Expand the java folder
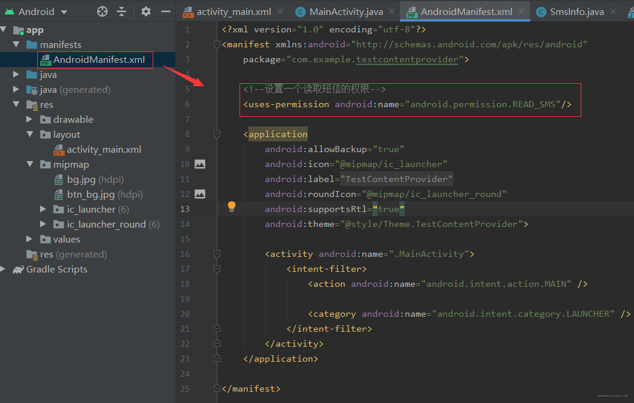 [x=16, y=74]
